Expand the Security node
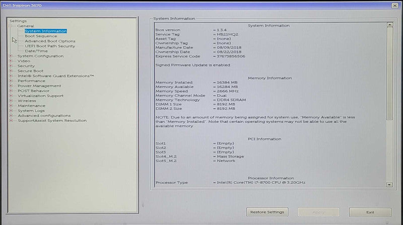Viewport: 403px width, 225px height. pyautogui.click(x=11, y=66)
